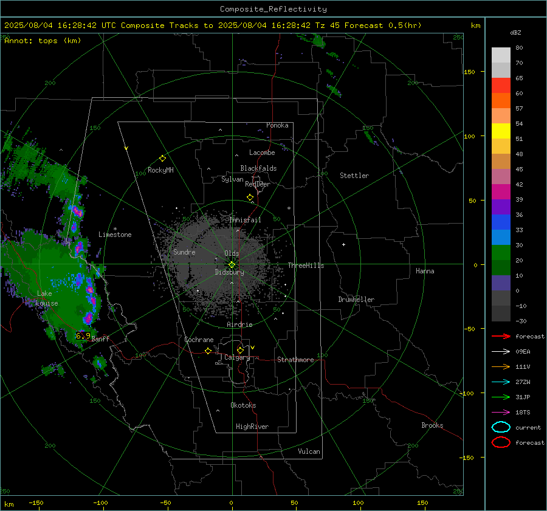The height and width of the screenshot is (511, 547).
Task: Click the yellow diamond marker below Cochrane
Action: (x=208, y=351)
